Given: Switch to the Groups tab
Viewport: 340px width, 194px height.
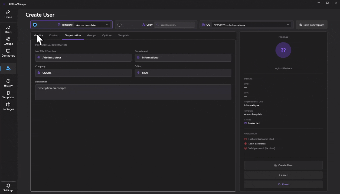Looking at the screenshot, I should pos(91,36).
